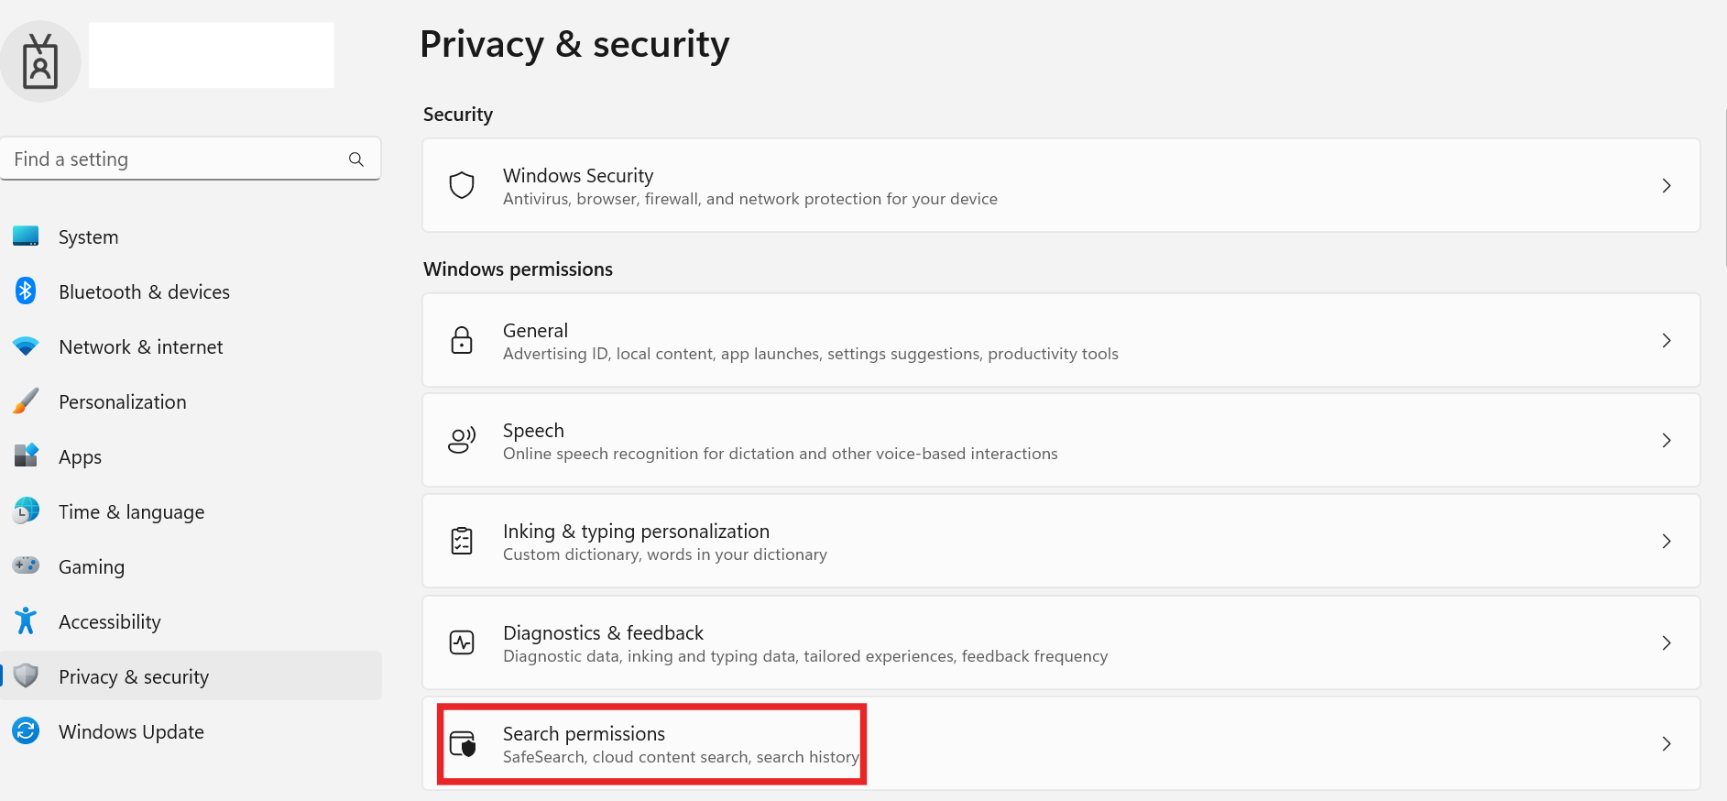Click the General lock icon

click(462, 340)
